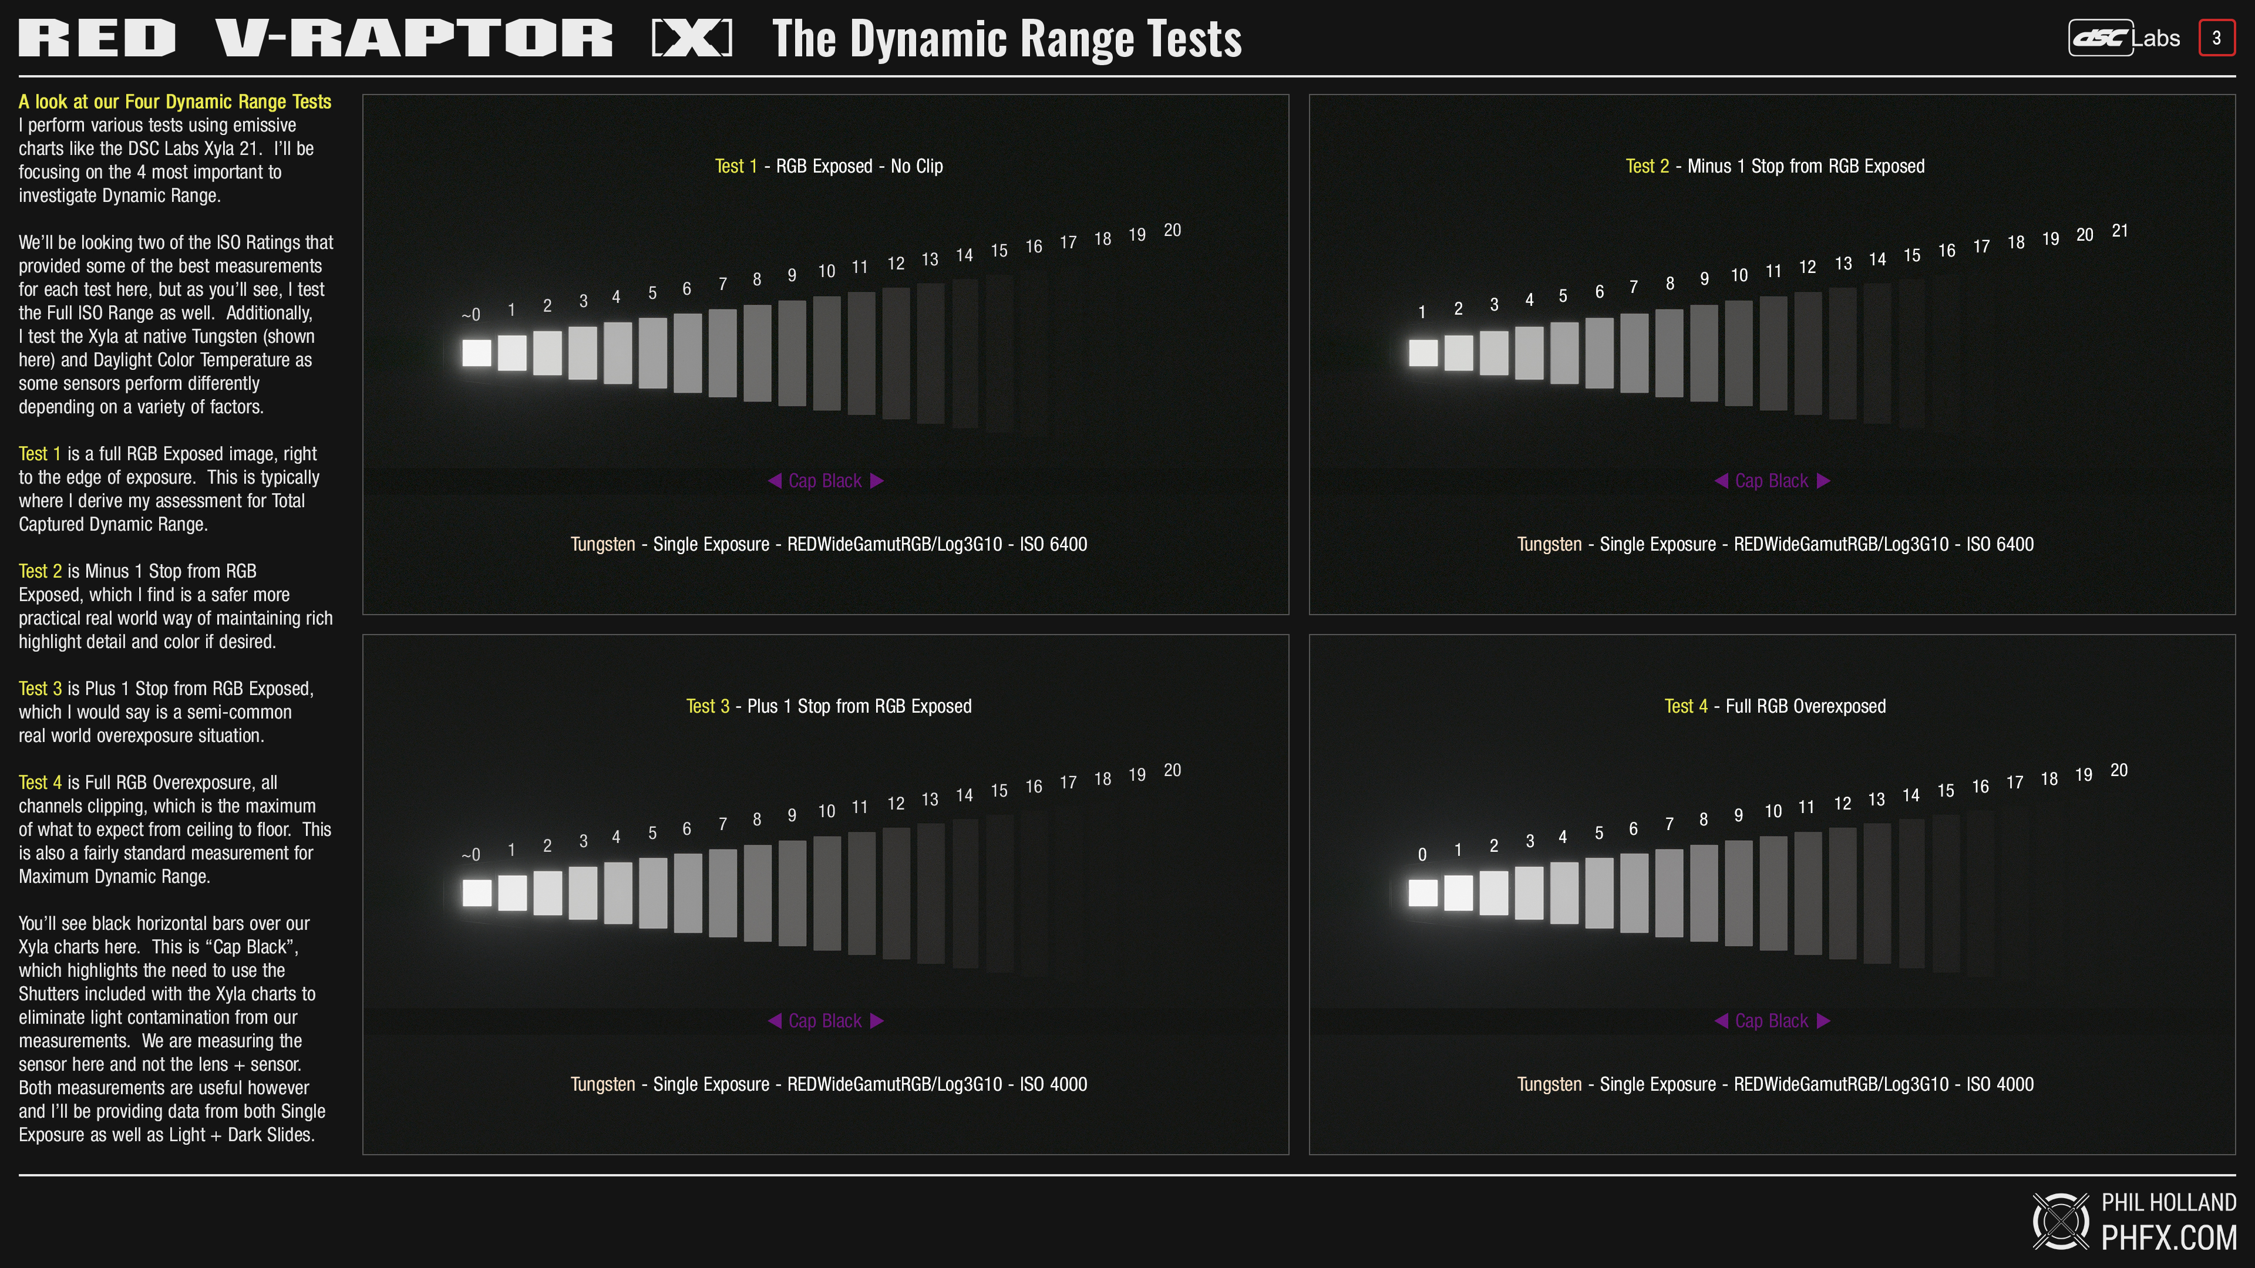Click Test 4 Full RGB Overexposed title

pos(1775,706)
